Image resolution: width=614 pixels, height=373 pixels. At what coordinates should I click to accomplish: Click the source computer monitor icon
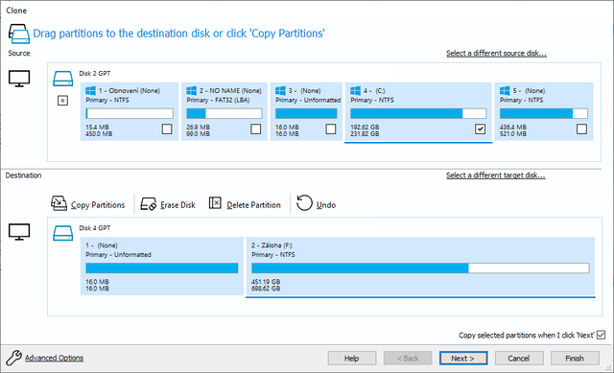[19, 79]
